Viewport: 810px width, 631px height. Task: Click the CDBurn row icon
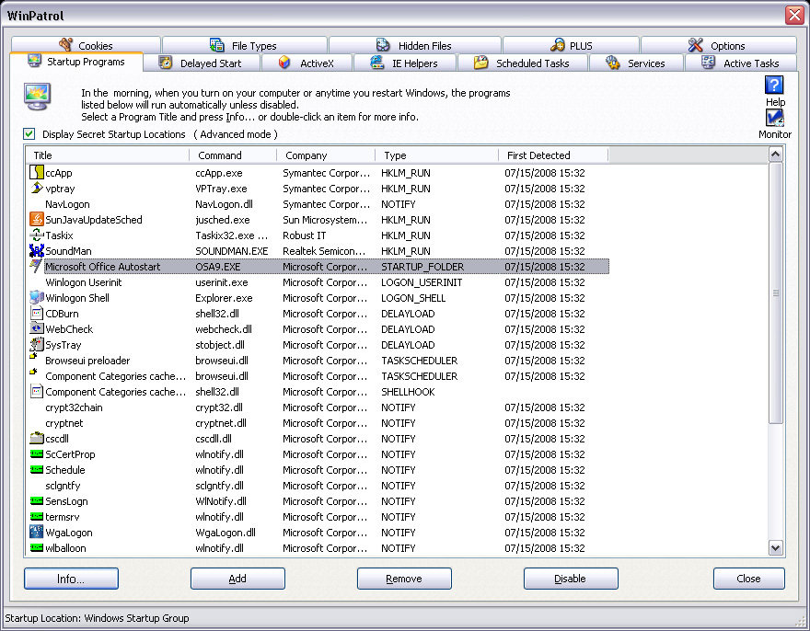pyautogui.click(x=36, y=313)
